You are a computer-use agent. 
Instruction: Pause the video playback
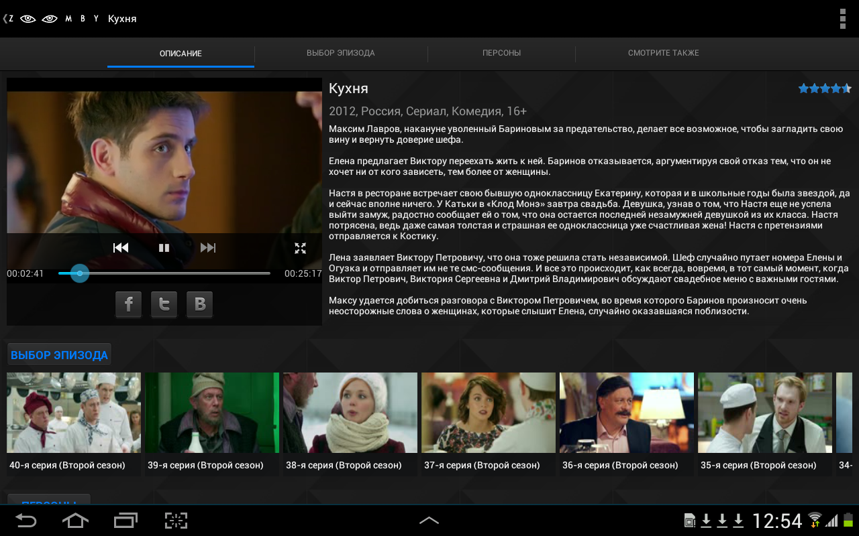[x=164, y=248]
